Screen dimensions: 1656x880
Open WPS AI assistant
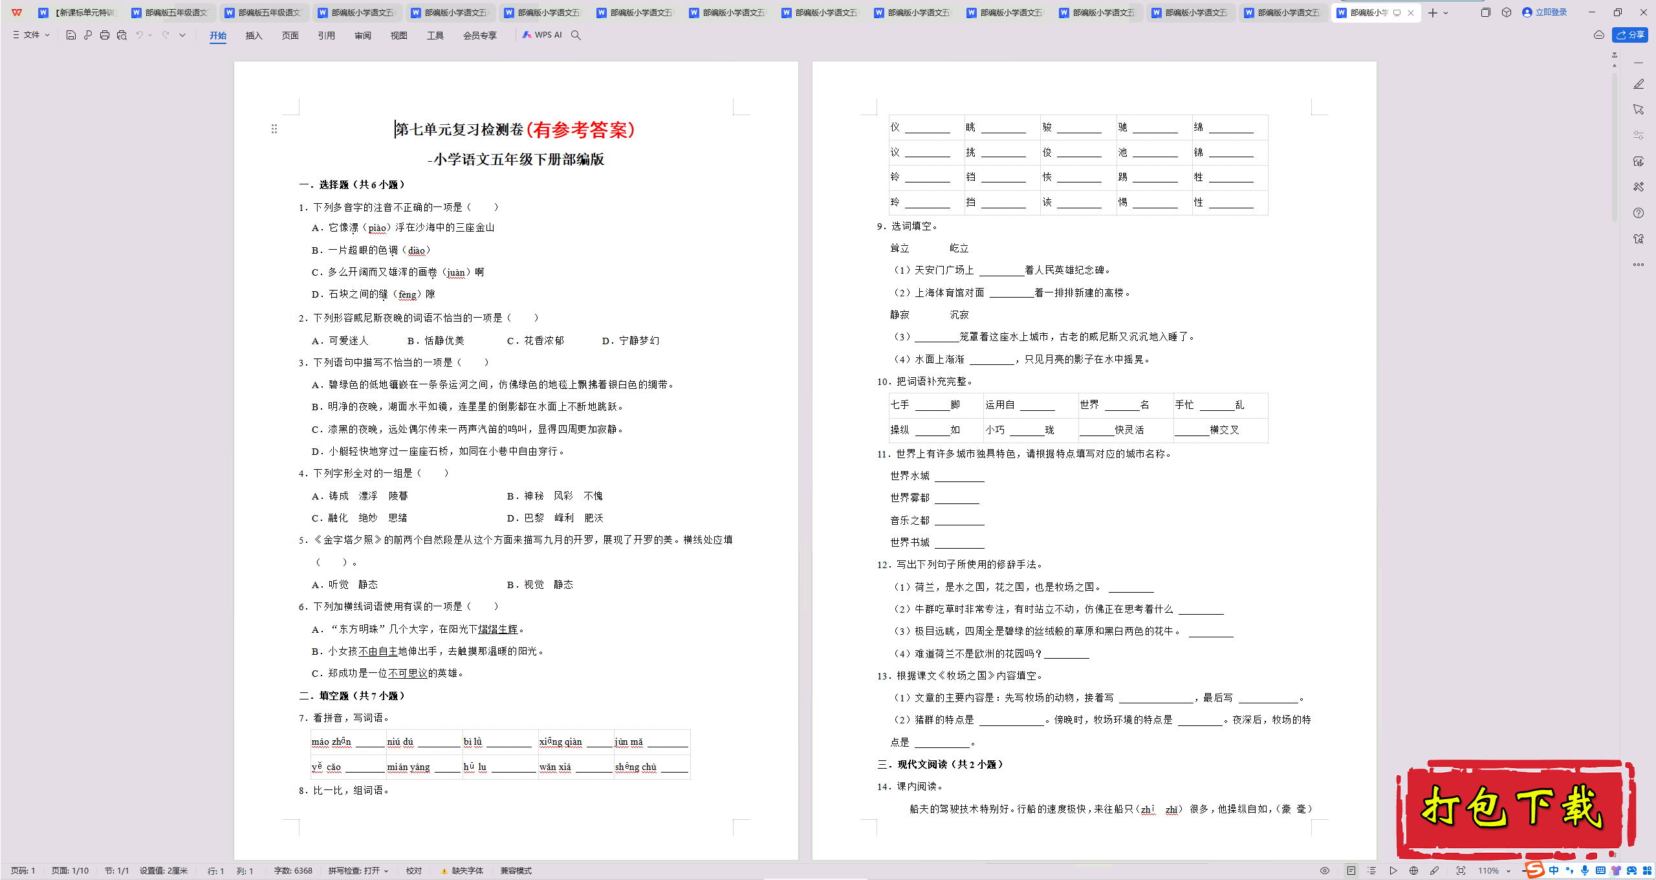pos(543,35)
